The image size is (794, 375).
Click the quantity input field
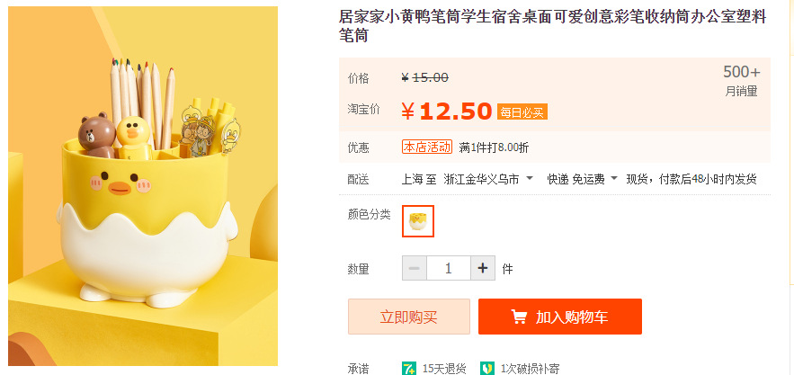click(x=448, y=268)
